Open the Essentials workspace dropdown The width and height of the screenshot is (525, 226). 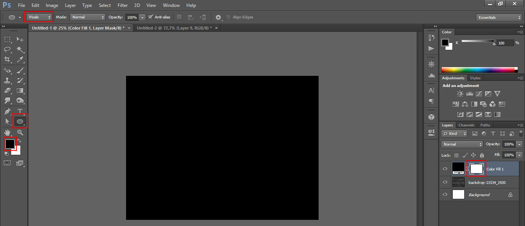(498, 18)
